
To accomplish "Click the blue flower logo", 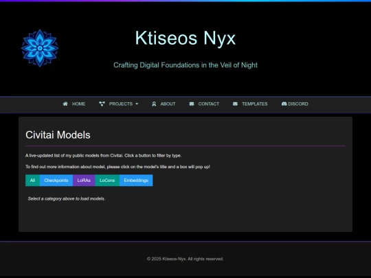I will (x=40, y=48).
